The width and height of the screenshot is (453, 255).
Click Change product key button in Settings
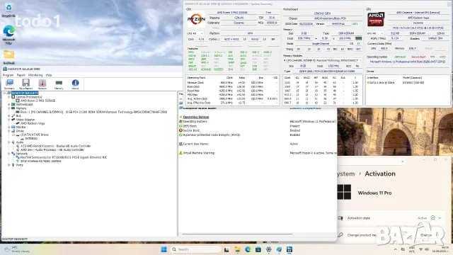pyautogui.click(x=426, y=235)
